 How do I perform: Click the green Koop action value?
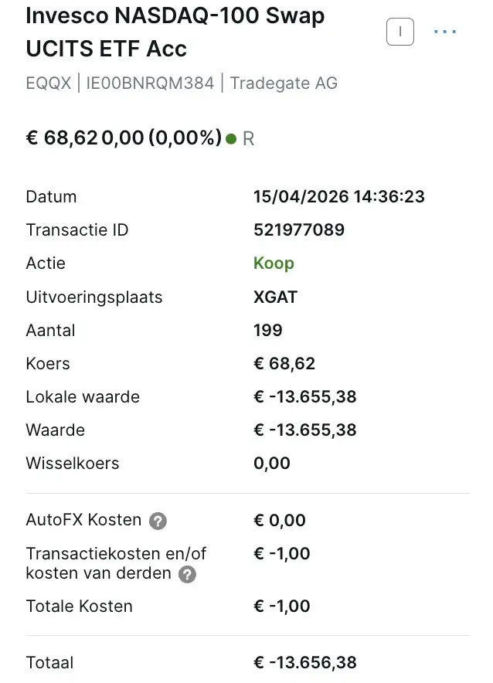pyautogui.click(x=274, y=263)
